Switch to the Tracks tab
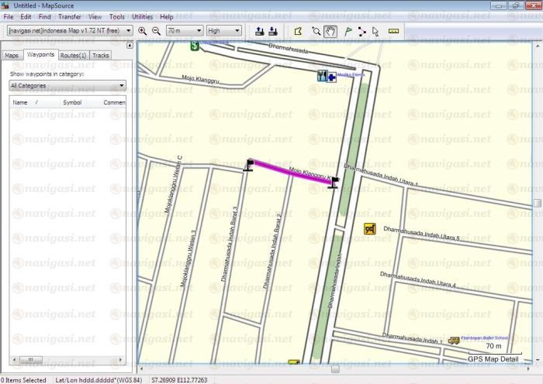Screen dimensions: 543x384 [x=101, y=56]
